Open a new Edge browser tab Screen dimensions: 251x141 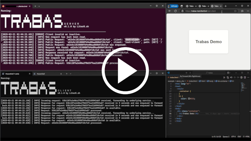[226, 6]
